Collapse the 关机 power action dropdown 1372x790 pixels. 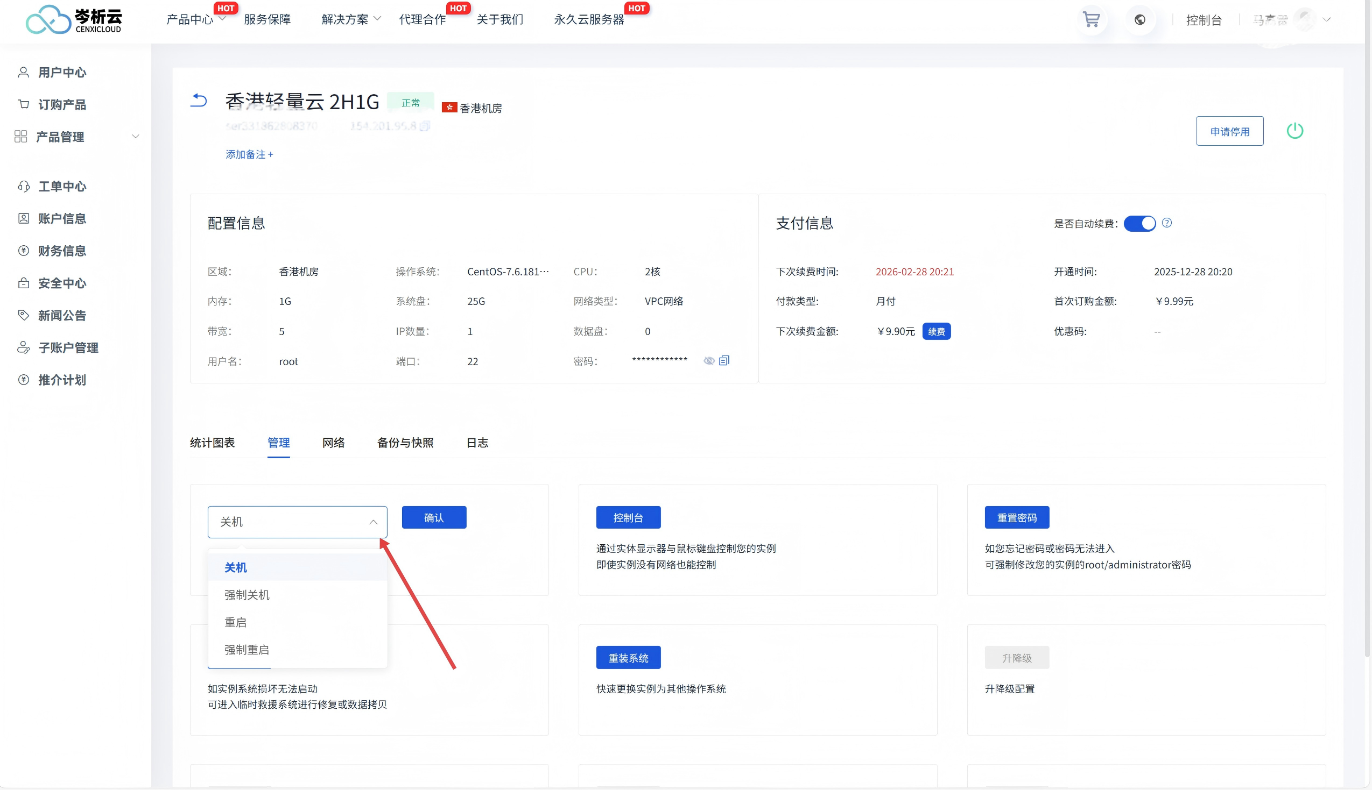[x=373, y=522]
